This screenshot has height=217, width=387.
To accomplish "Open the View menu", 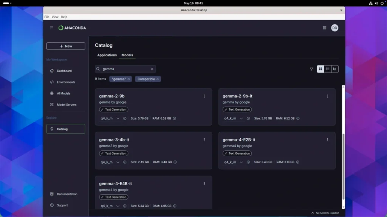I will (55, 17).
